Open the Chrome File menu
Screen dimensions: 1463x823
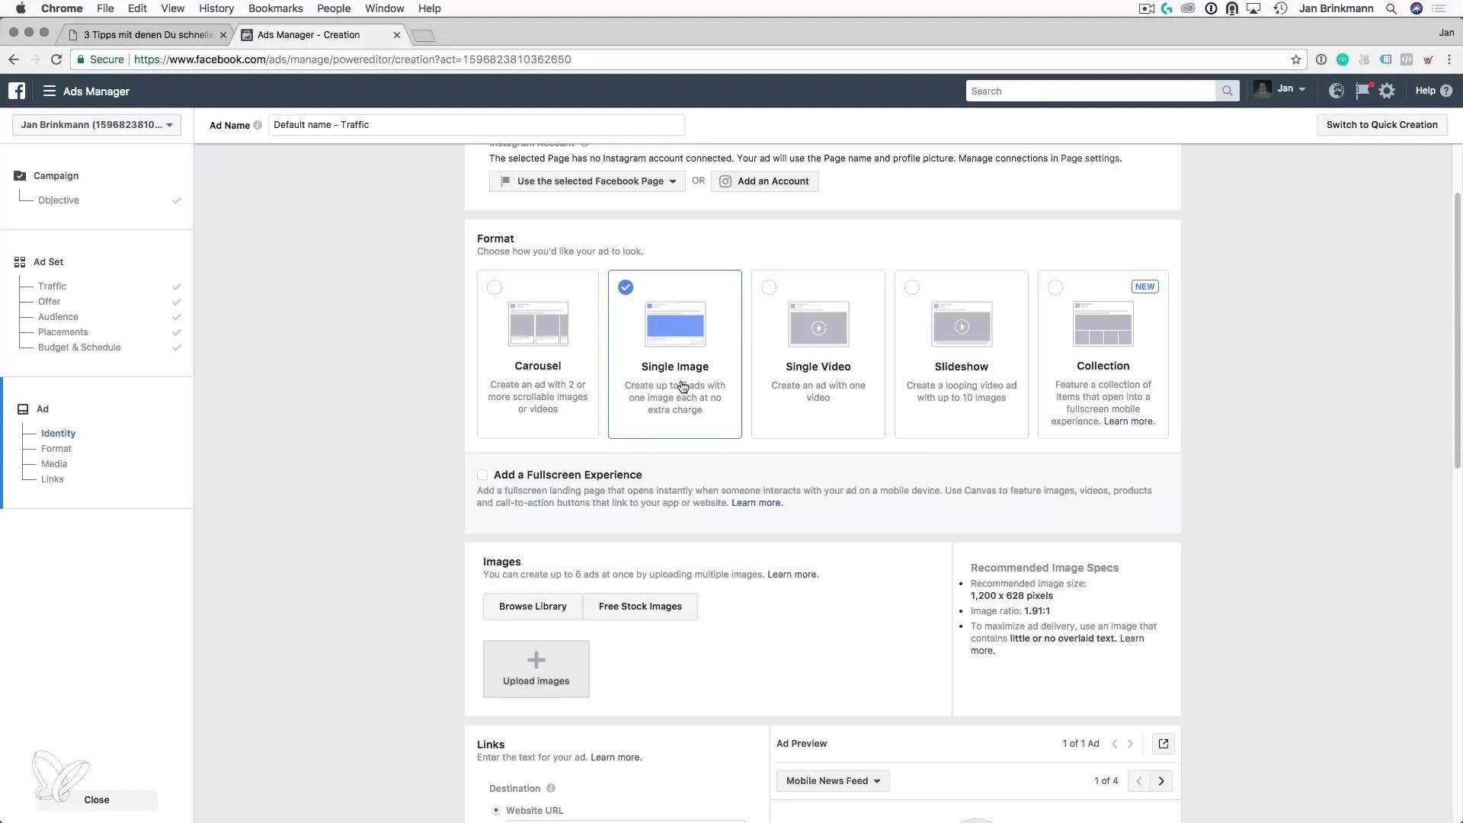click(x=105, y=8)
